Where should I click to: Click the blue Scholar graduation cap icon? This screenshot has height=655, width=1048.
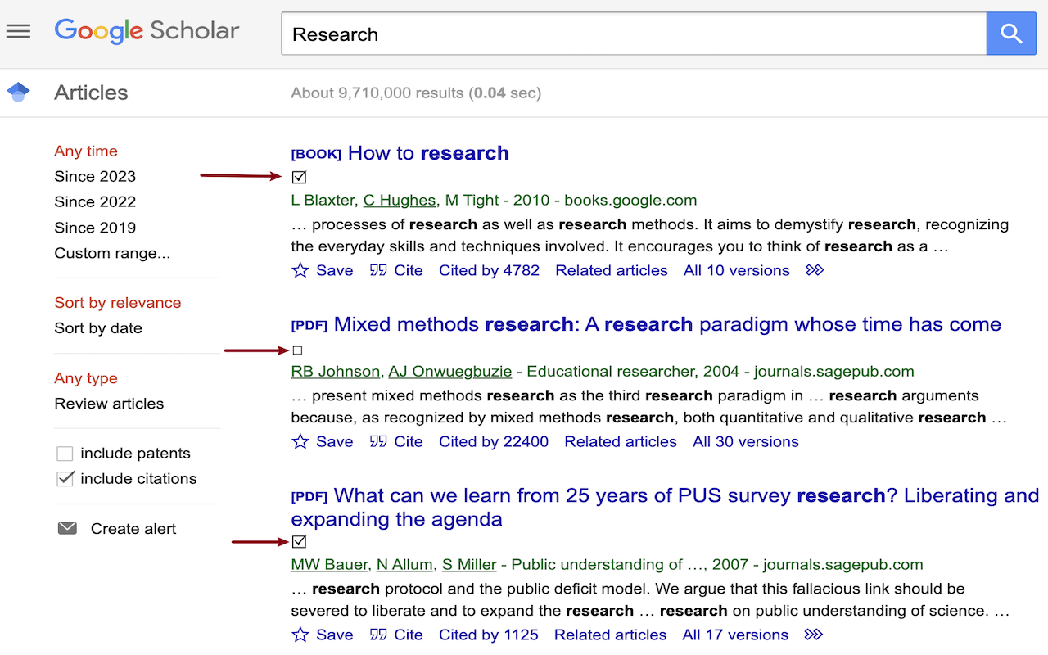pos(18,93)
